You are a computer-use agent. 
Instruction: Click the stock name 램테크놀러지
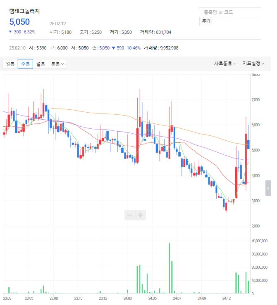click(x=24, y=11)
